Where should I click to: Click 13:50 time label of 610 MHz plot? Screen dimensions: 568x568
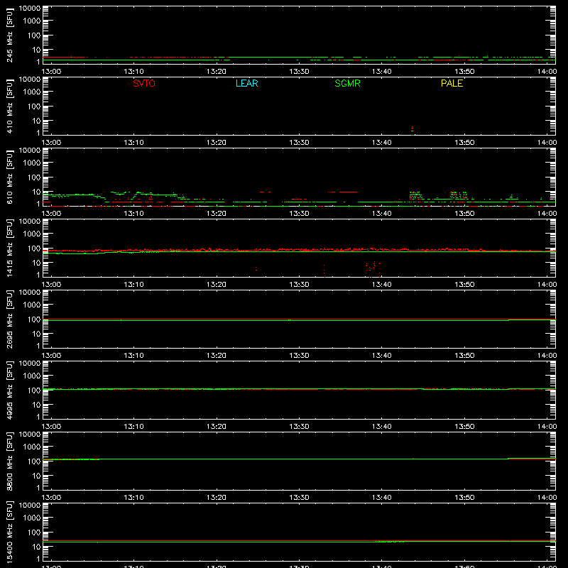pyautogui.click(x=464, y=214)
